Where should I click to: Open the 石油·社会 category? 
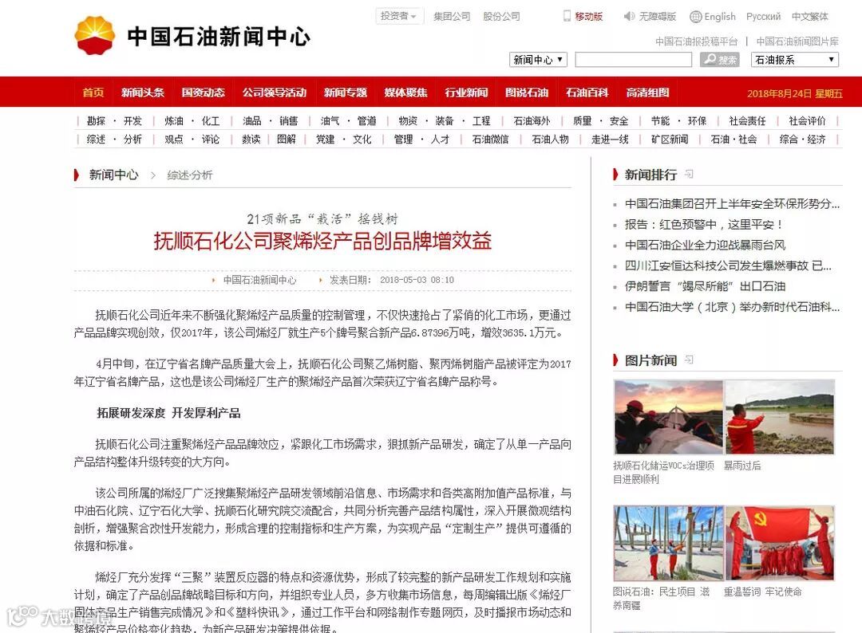point(733,140)
